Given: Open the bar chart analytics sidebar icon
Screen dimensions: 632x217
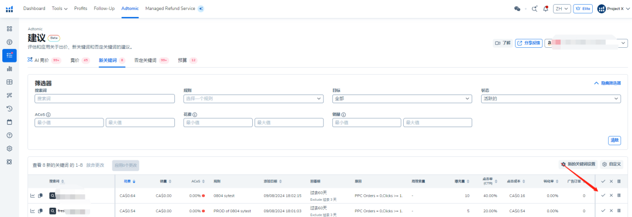Looking at the screenshot, I should coord(10,69).
